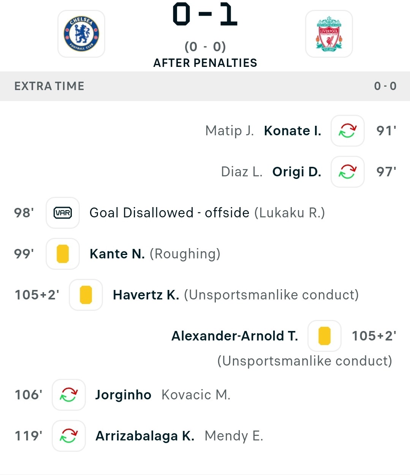
Task: Open Konate I. player profile
Action: click(x=293, y=131)
